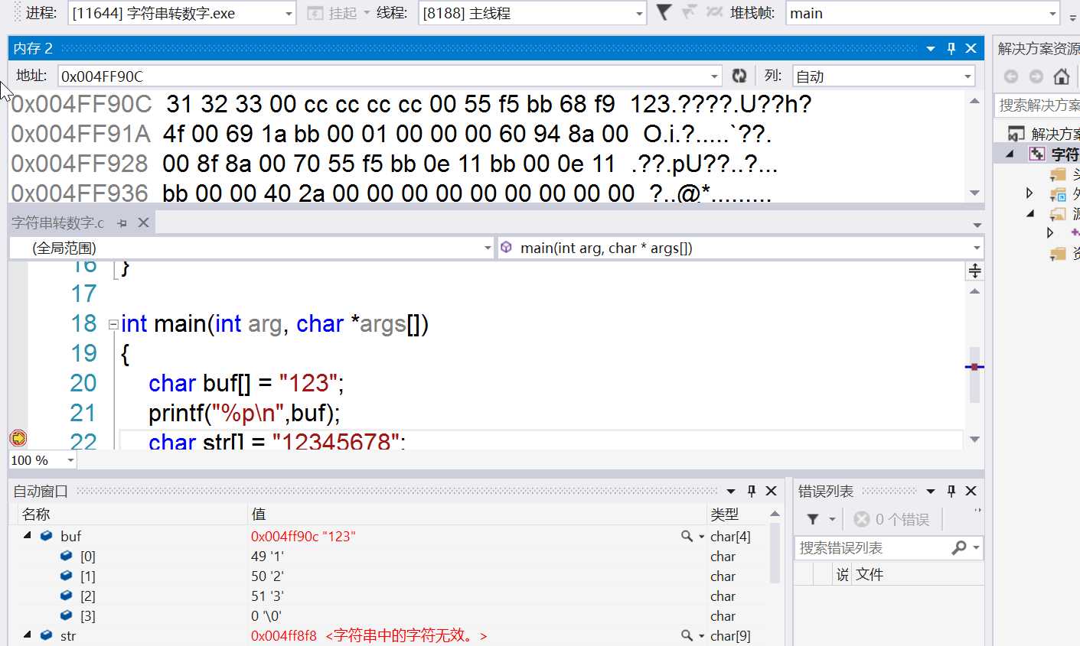Click the editor split-window handle icon
This screenshot has width=1080, height=646.
975,271
